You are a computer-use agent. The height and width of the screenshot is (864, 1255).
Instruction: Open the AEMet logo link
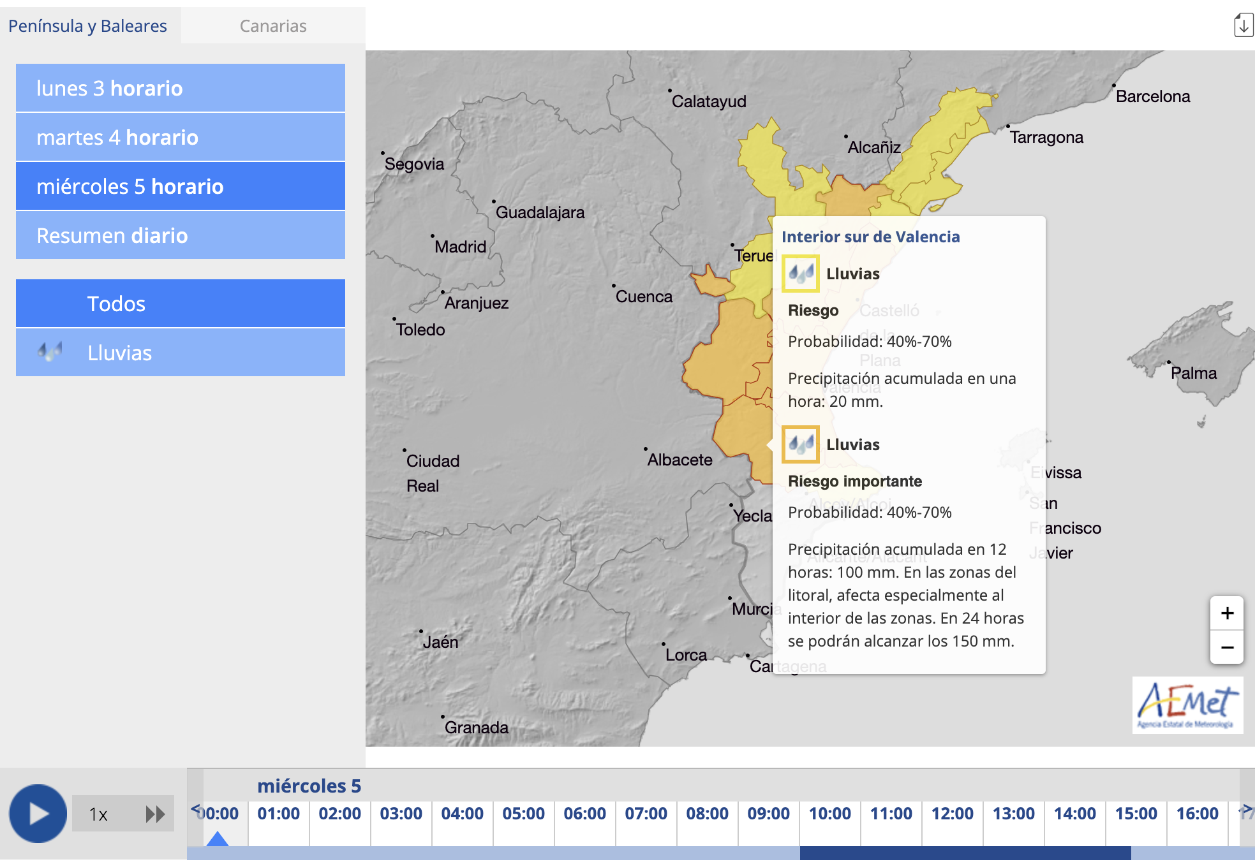(x=1187, y=705)
